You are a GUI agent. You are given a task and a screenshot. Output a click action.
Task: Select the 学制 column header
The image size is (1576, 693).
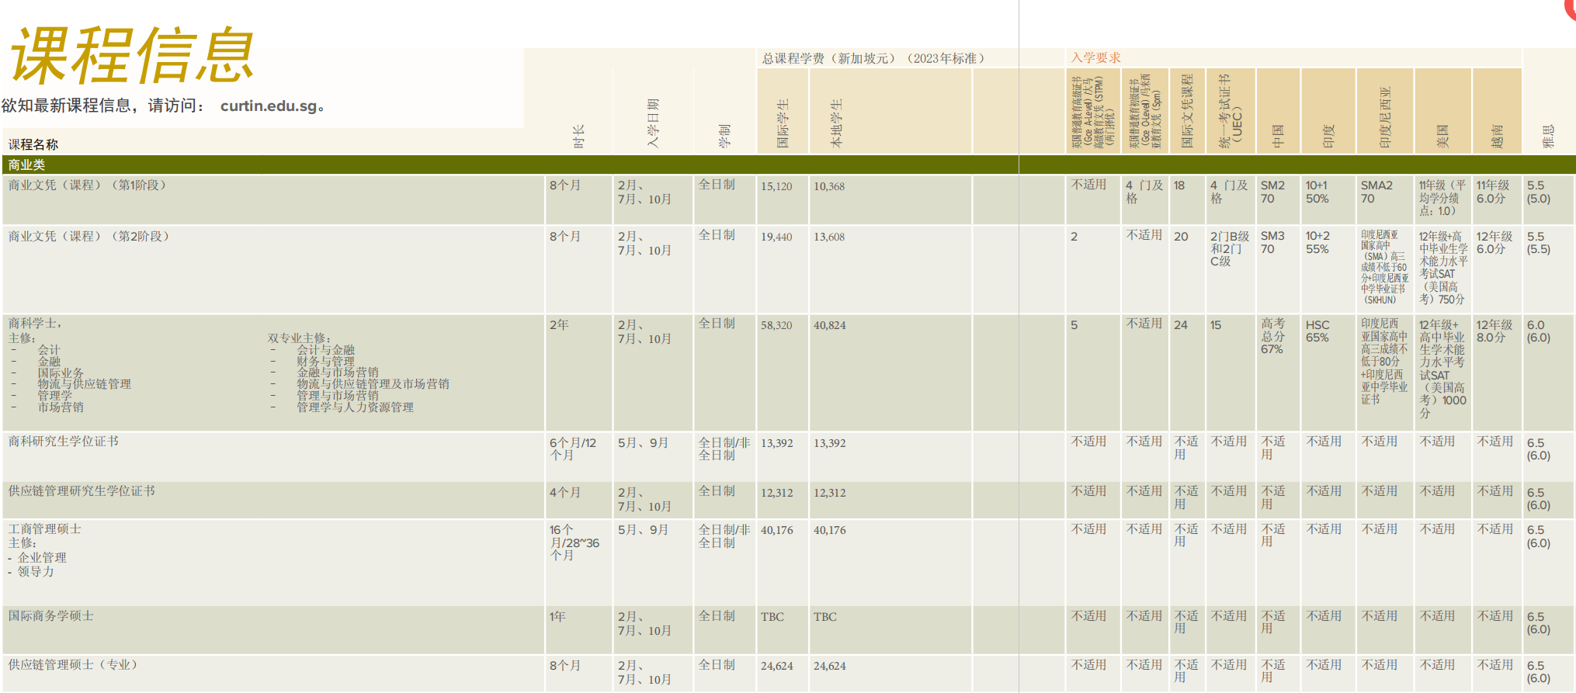tap(724, 137)
